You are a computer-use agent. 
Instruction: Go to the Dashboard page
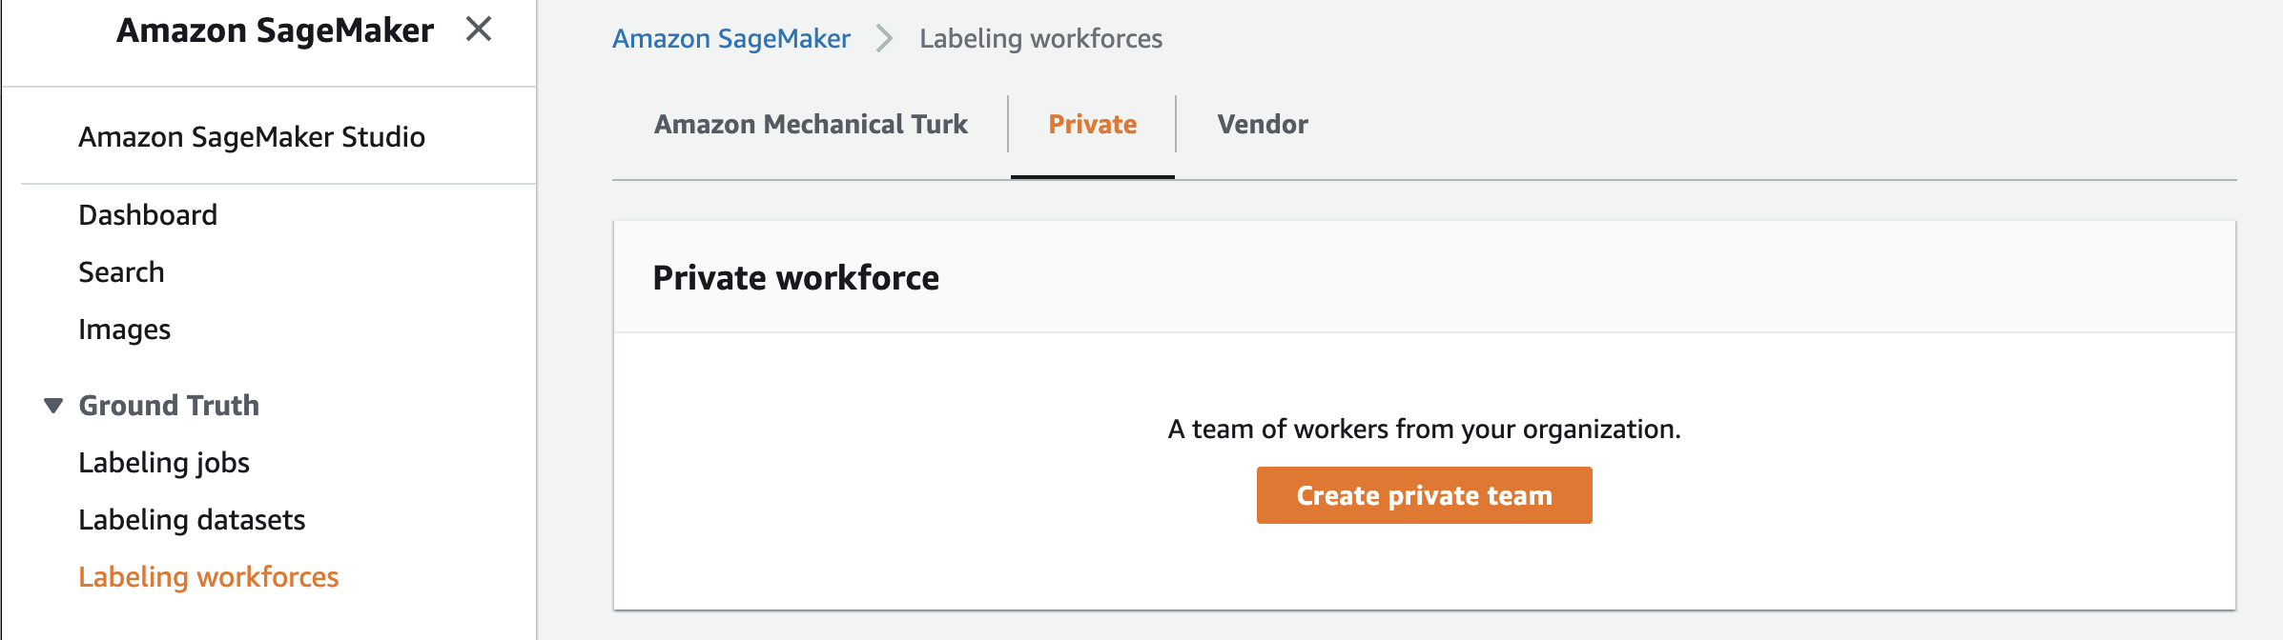click(148, 215)
